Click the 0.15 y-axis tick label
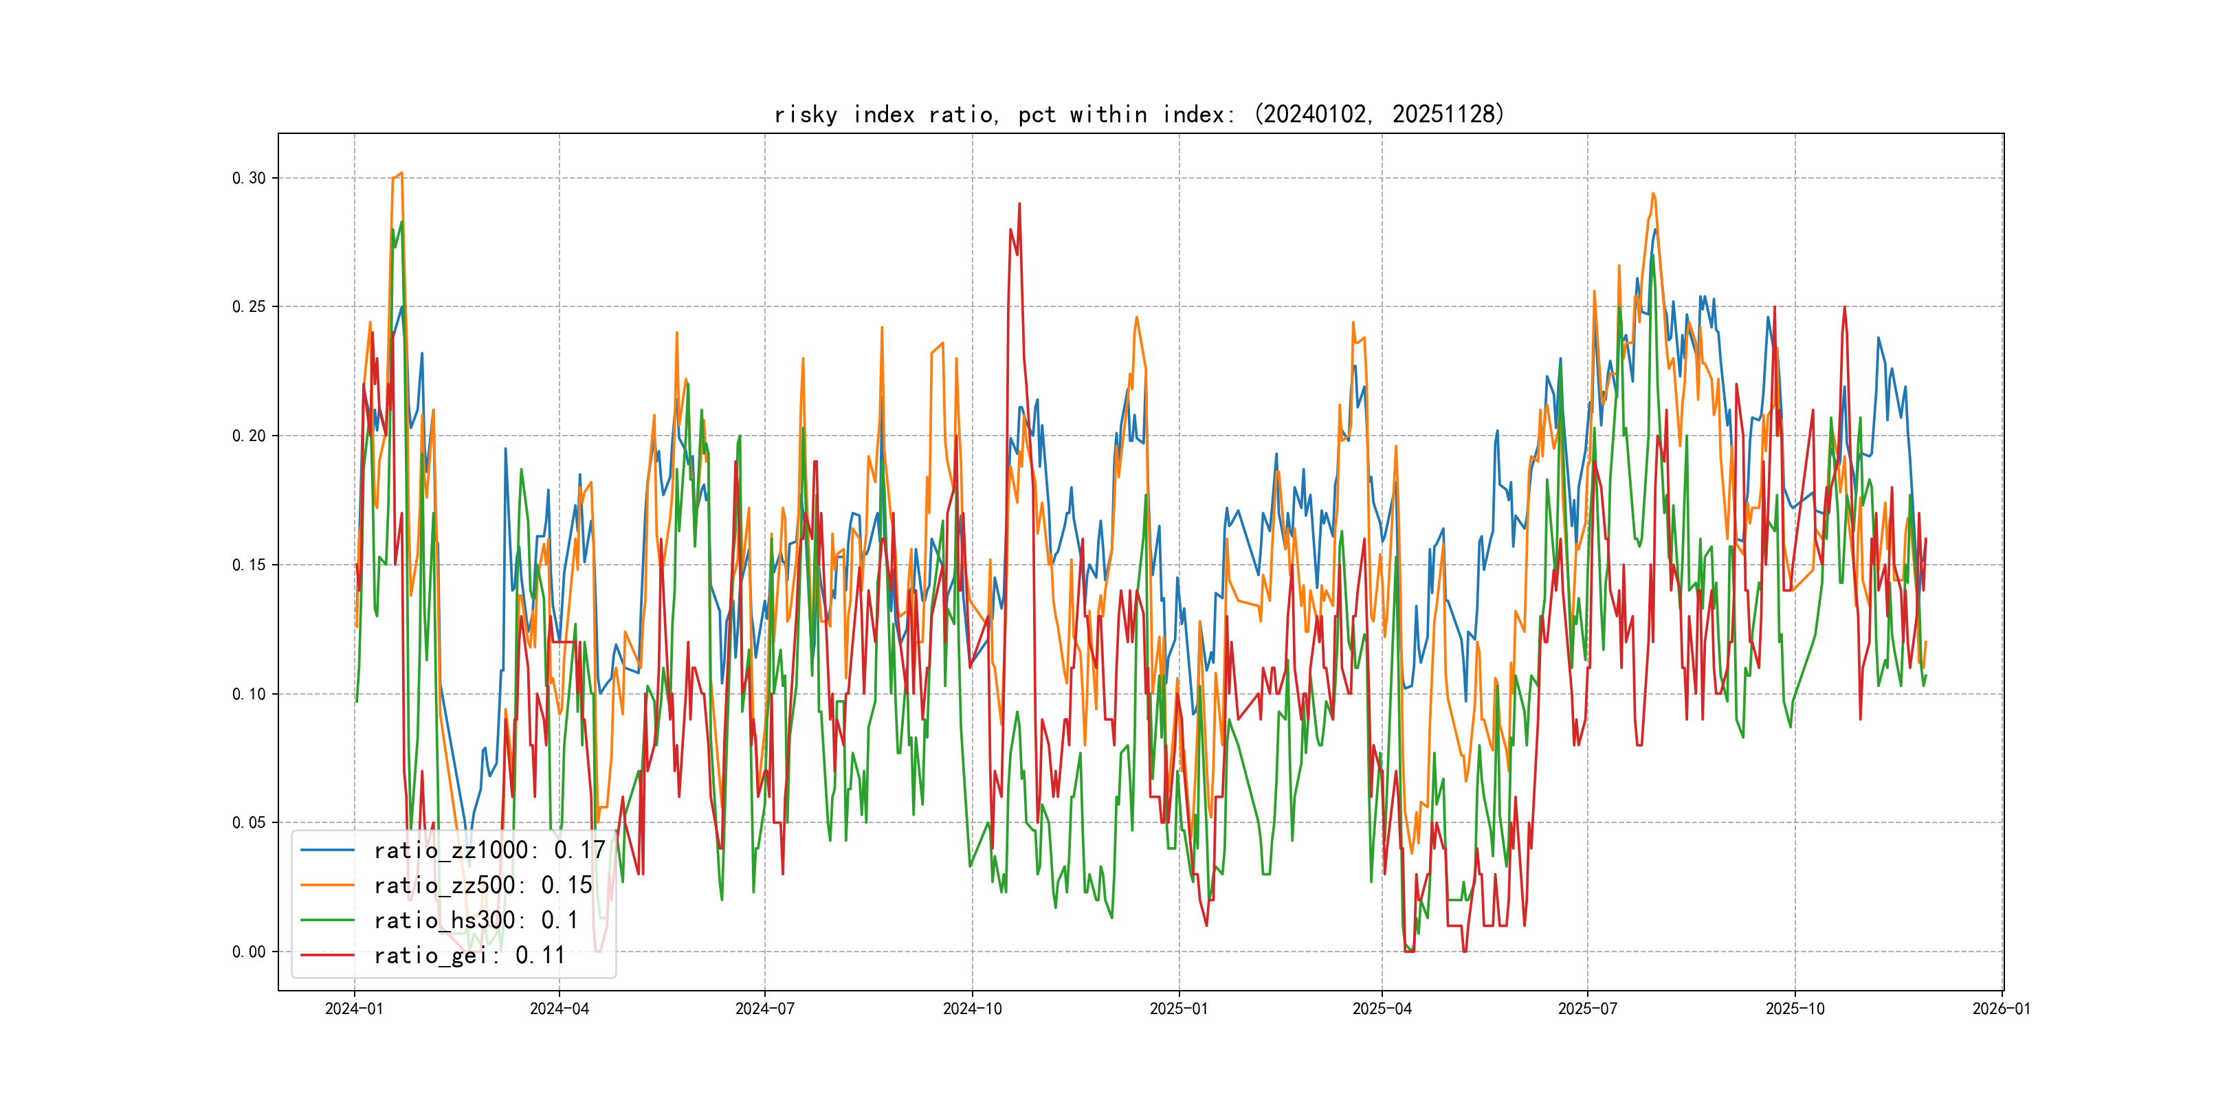Viewport: 2227px width, 1113px height. tap(249, 565)
